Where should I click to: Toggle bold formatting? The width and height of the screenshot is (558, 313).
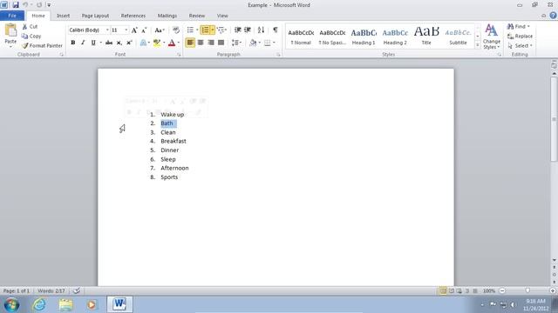73,43
